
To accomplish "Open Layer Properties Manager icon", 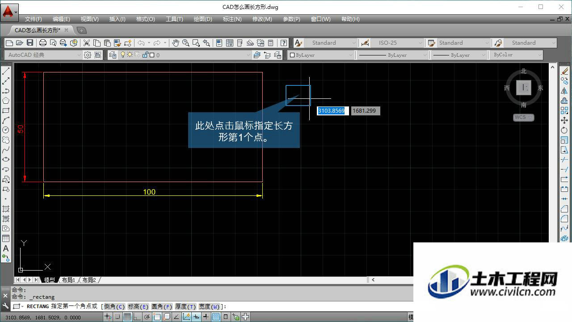I will coord(113,55).
